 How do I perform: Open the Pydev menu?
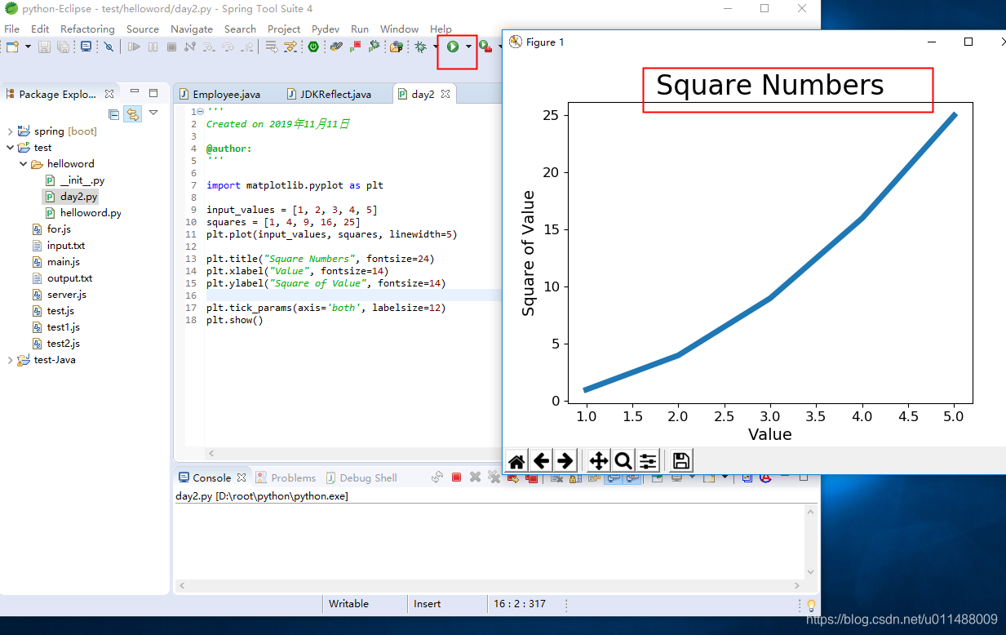click(x=326, y=29)
